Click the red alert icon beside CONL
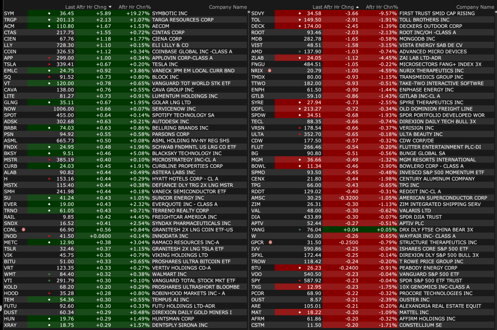 23,230
